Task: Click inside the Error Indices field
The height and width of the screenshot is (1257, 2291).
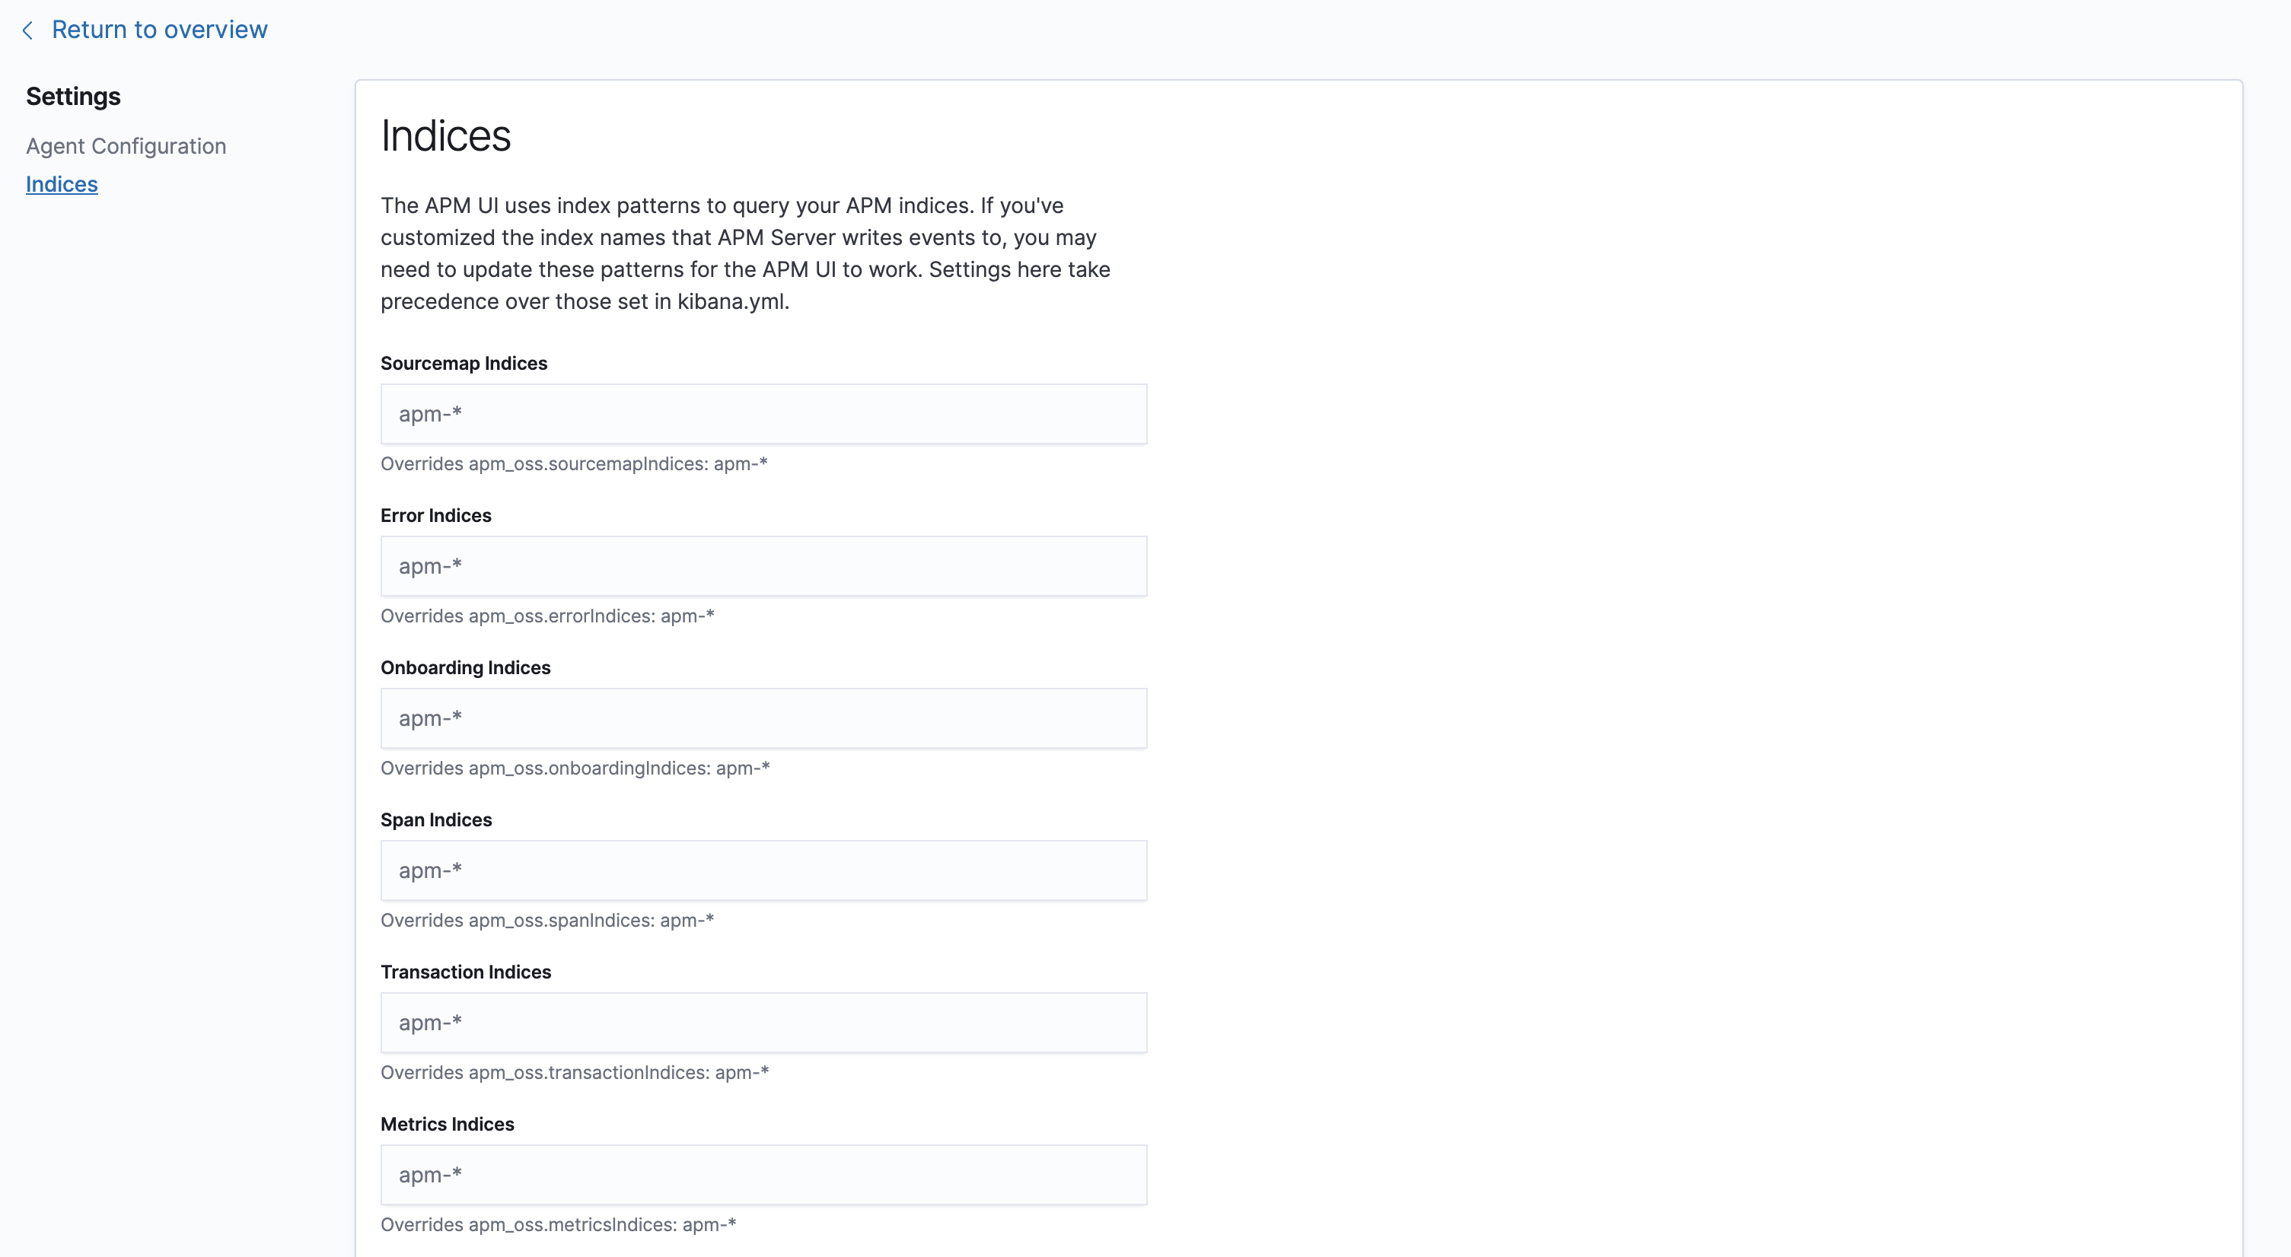Action: pos(763,565)
